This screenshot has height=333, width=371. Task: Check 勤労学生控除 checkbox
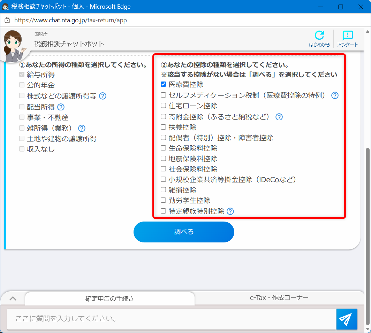pos(163,200)
